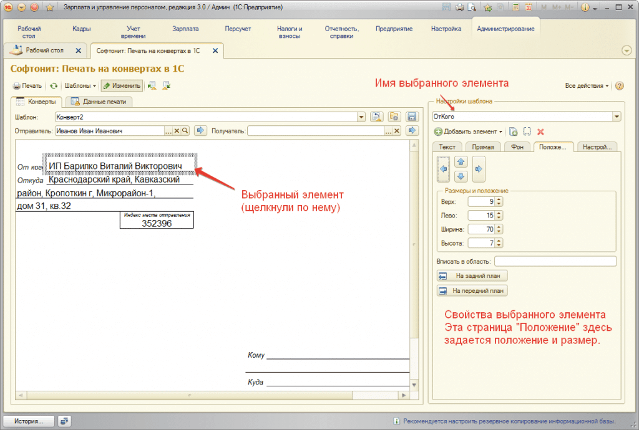Open the История button
Image resolution: width=639 pixels, height=430 pixels.
tap(29, 421)
